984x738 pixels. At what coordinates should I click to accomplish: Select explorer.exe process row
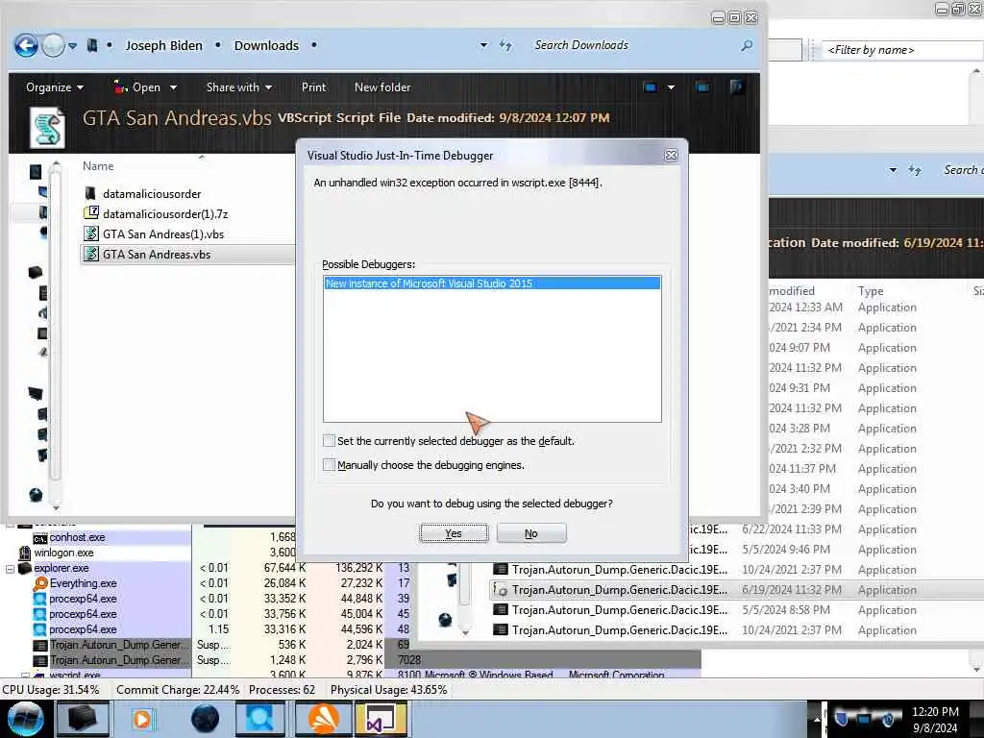(61, 568)
